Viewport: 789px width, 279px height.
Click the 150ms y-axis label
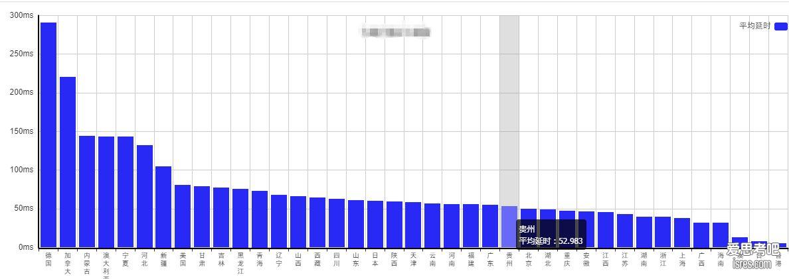point(22,131)
